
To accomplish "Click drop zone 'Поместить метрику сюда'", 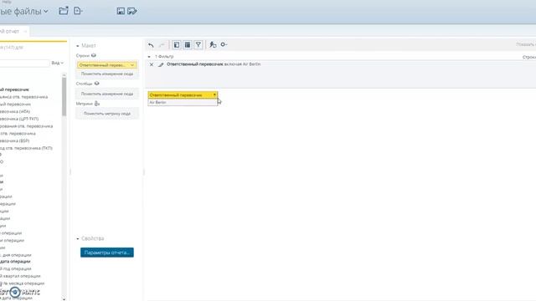I will click(107, 114).
